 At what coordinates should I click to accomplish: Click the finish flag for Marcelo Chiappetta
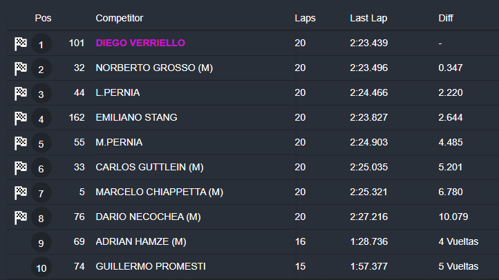(x=21, y=192)
